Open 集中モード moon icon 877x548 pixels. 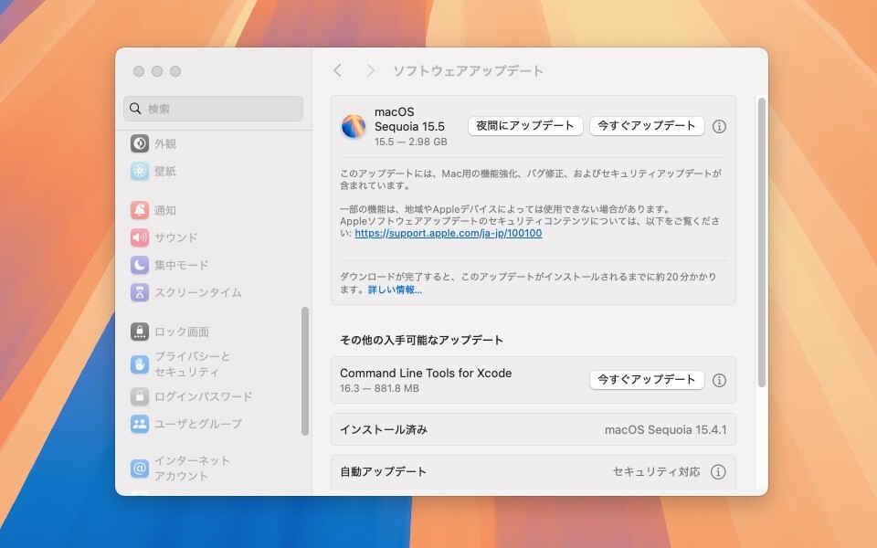[139, 265]
